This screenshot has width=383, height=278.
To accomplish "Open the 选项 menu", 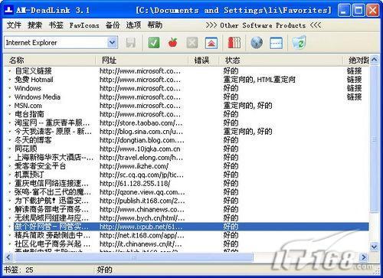I will 133,25.
